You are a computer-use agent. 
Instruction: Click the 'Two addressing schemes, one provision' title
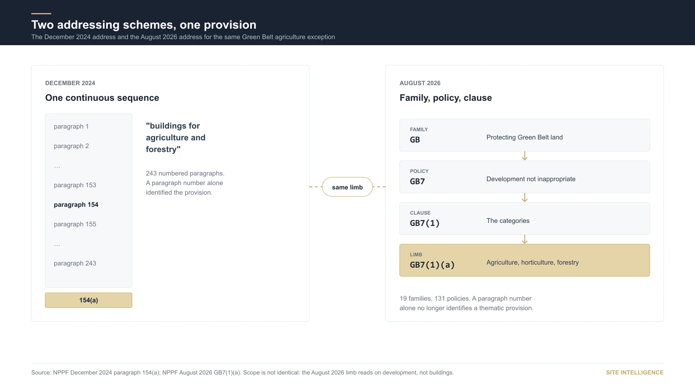[144, 25]
